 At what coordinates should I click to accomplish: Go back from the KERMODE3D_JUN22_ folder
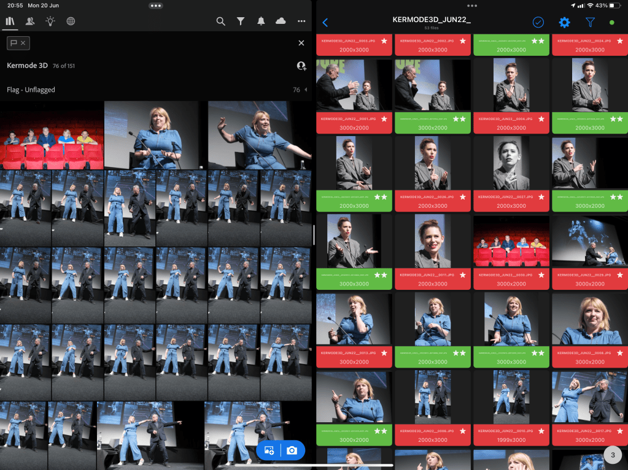[x=325, y=23]
